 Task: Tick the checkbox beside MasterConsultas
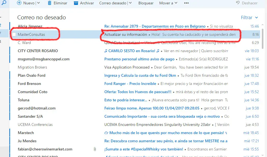pyautogui.click(x=14, y=34)
